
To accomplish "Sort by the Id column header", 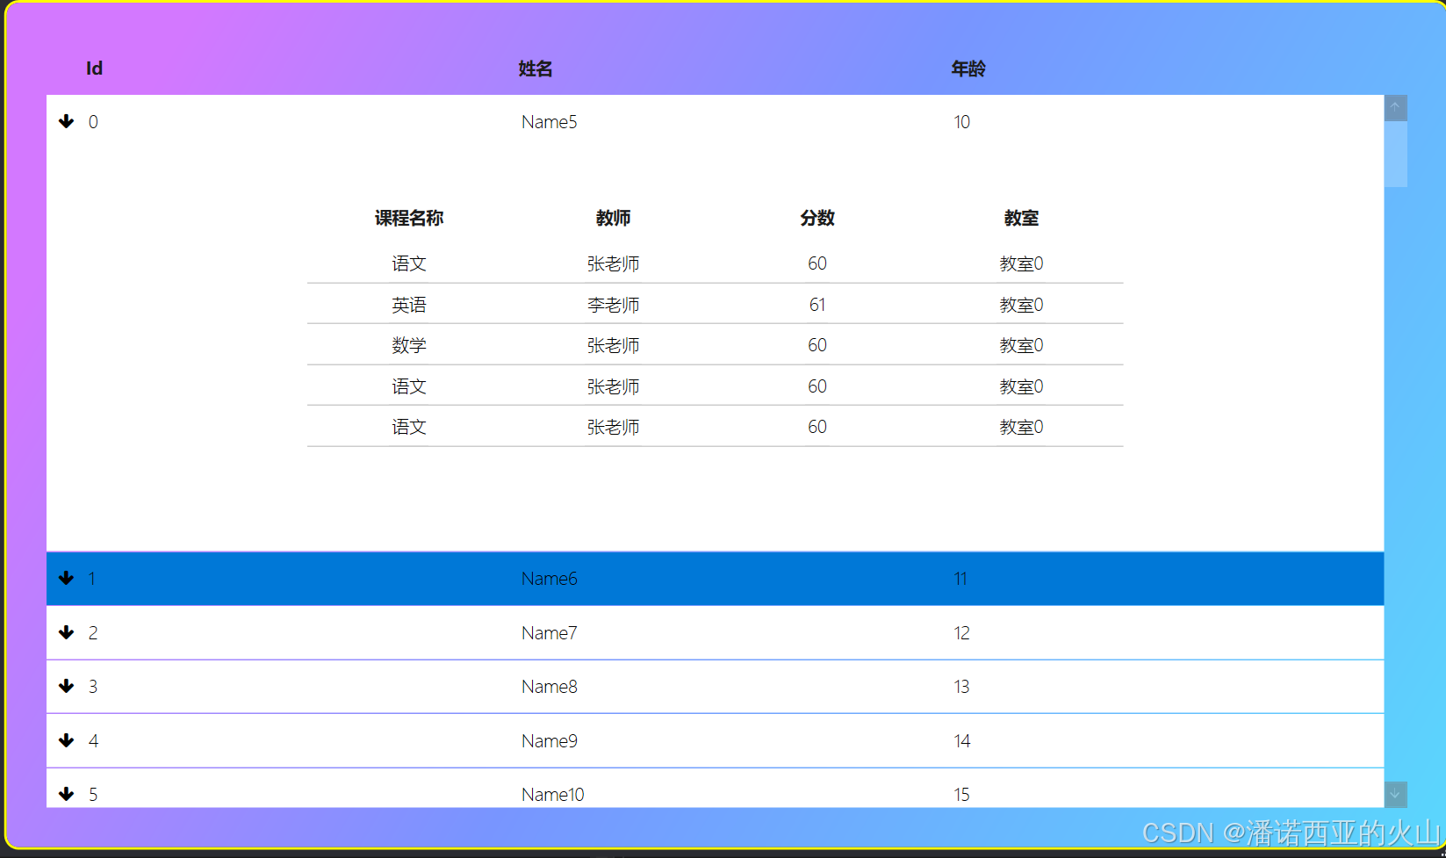I will (94, 68).
